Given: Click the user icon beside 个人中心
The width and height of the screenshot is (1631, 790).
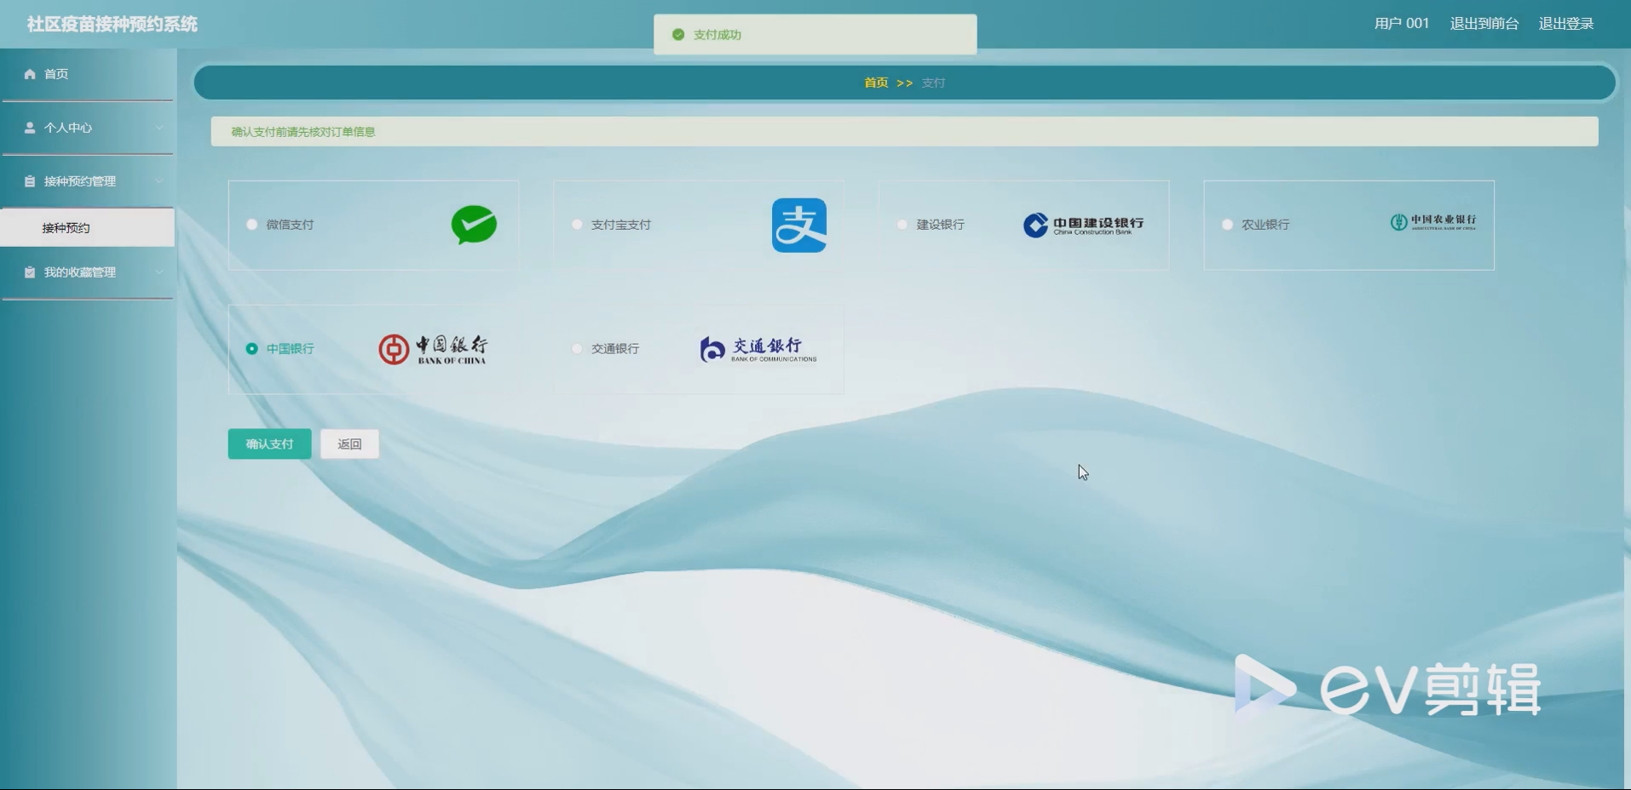Looking at the screenshot, I should [x=30, y=128].
